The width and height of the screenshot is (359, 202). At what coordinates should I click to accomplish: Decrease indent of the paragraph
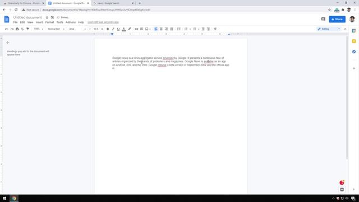(203, 29)
